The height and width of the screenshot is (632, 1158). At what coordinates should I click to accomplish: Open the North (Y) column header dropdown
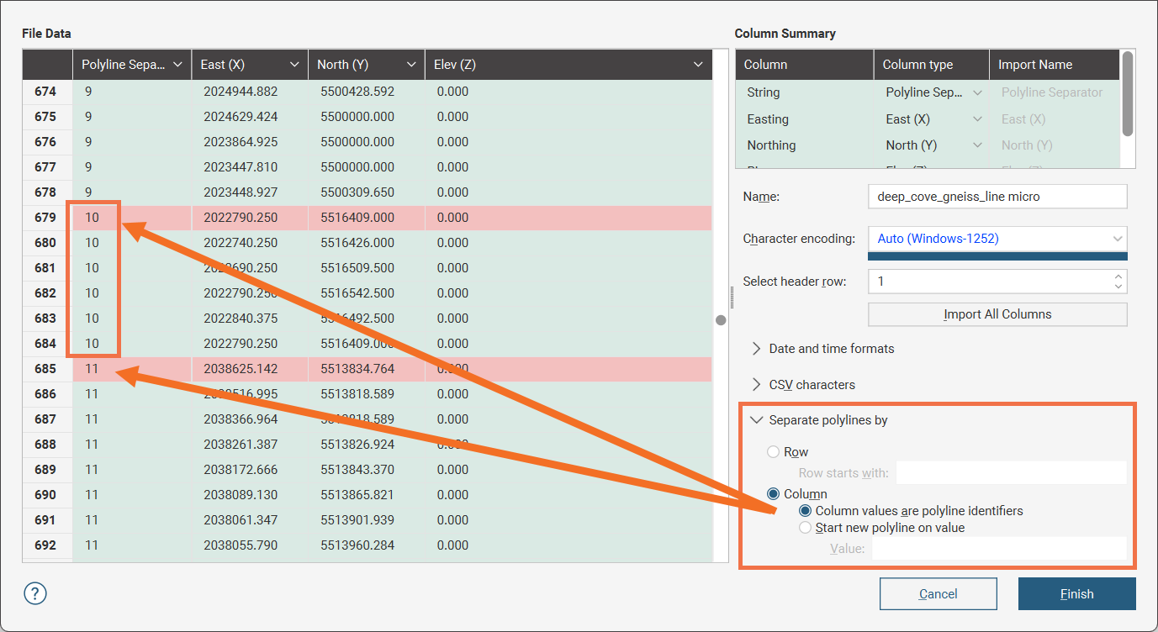(410, 65)
